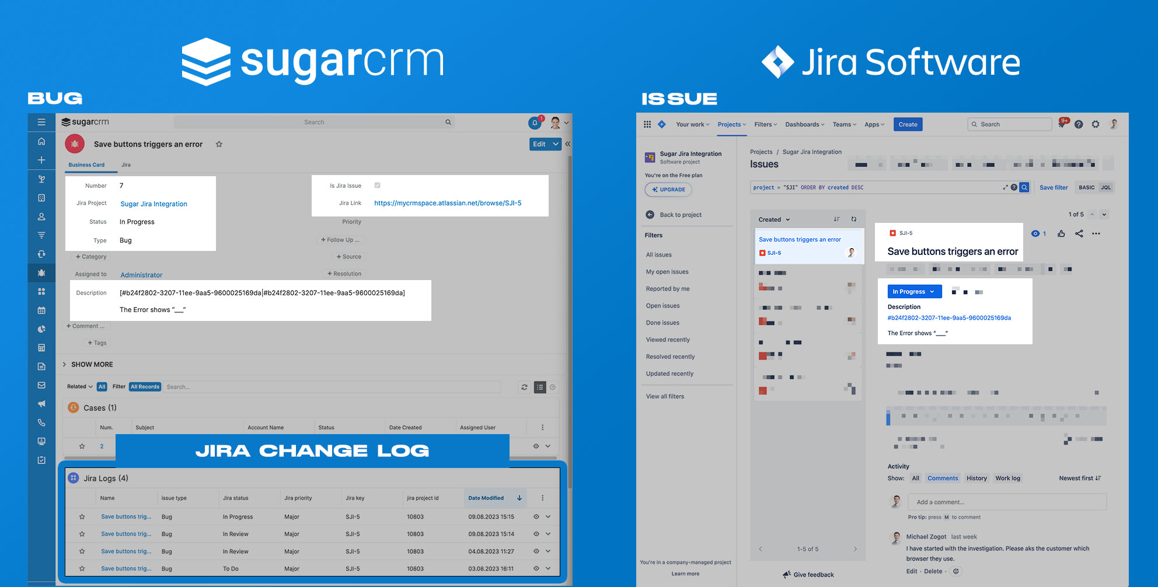Image resolution: width=1158 pixels, height=587 pixels.
Task: Go to the SugarCRM home icon
Action: tap(41, 141)
